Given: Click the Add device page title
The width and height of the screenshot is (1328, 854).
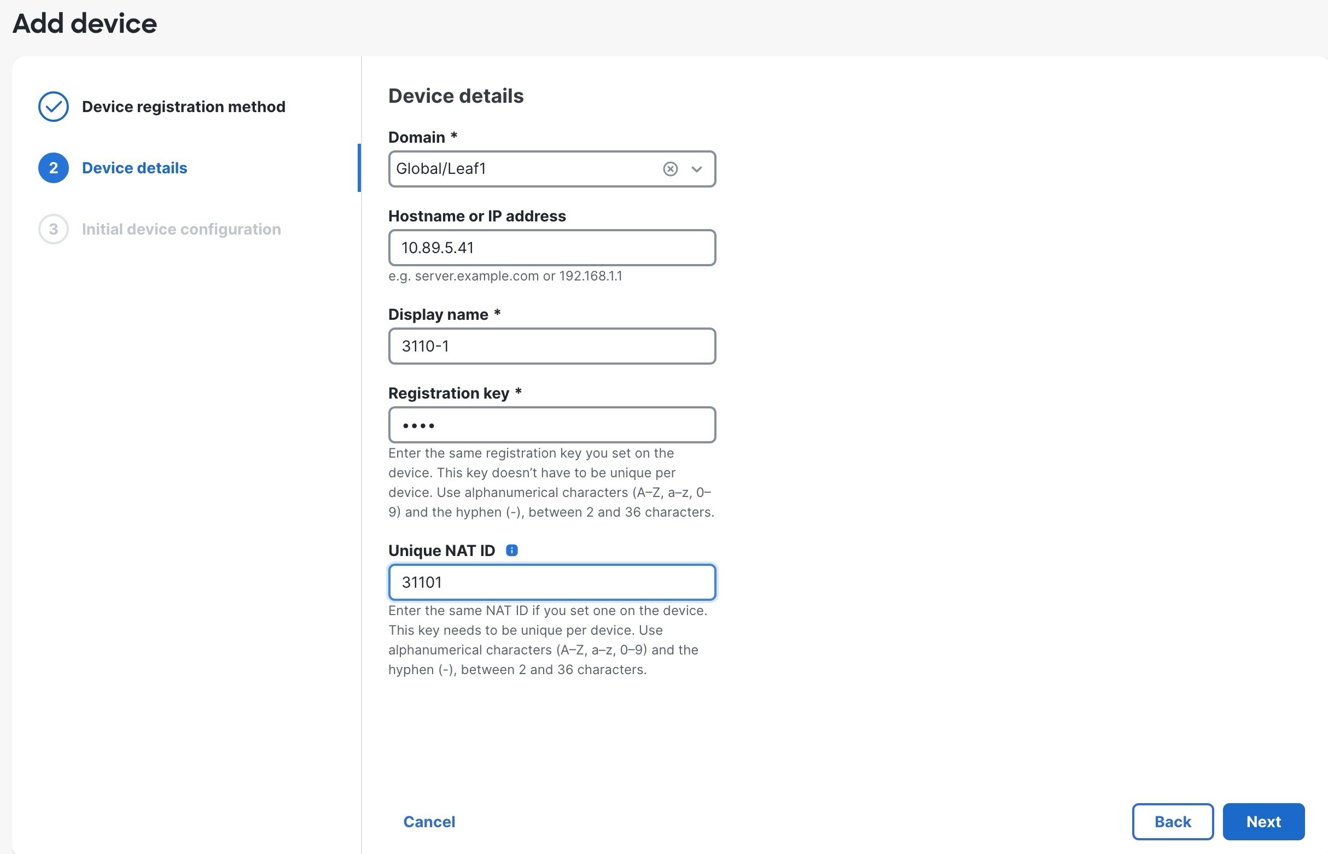Looking at the screenshot, I should (x=84, y=24).
